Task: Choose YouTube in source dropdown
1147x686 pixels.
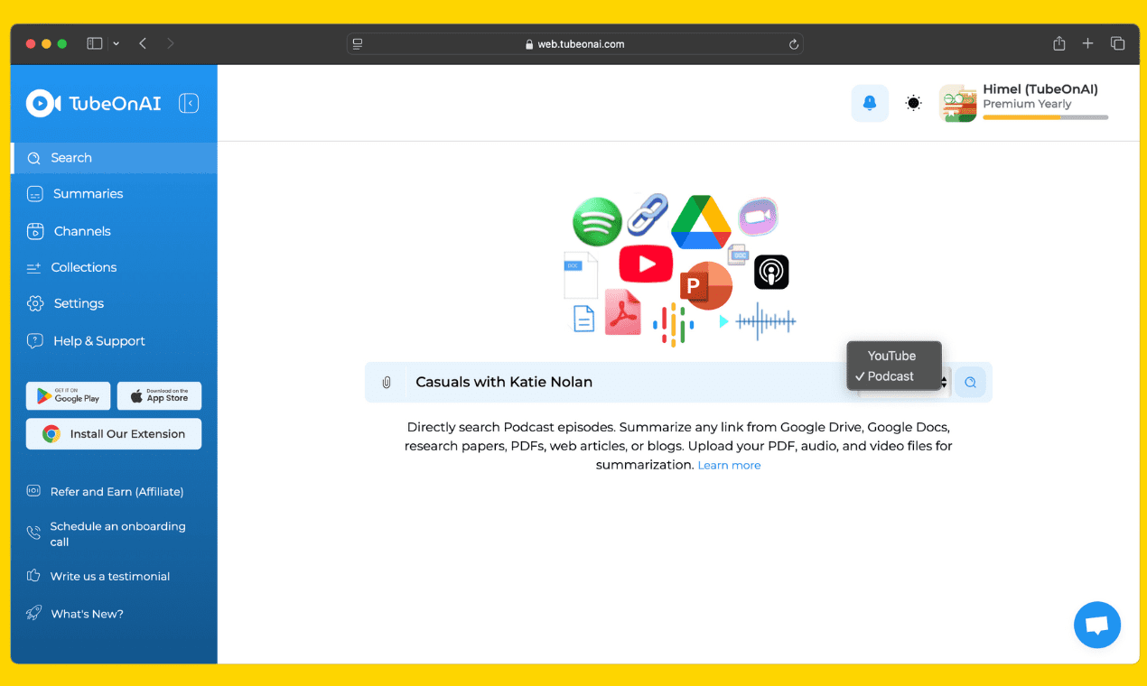Action: pos(894,356)
